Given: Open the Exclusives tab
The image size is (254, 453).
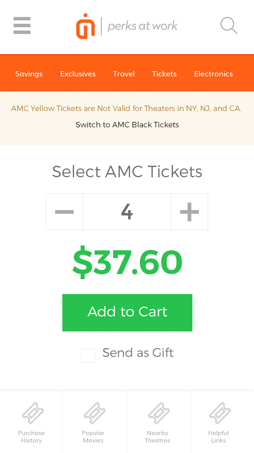Looking at the screenshot, I should pos(78,74).
